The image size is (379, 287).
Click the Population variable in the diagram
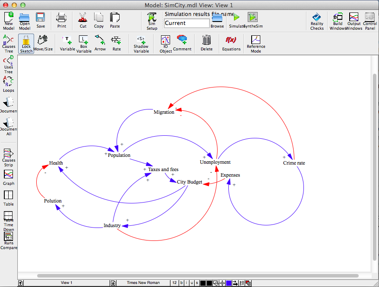pos(119,155)
